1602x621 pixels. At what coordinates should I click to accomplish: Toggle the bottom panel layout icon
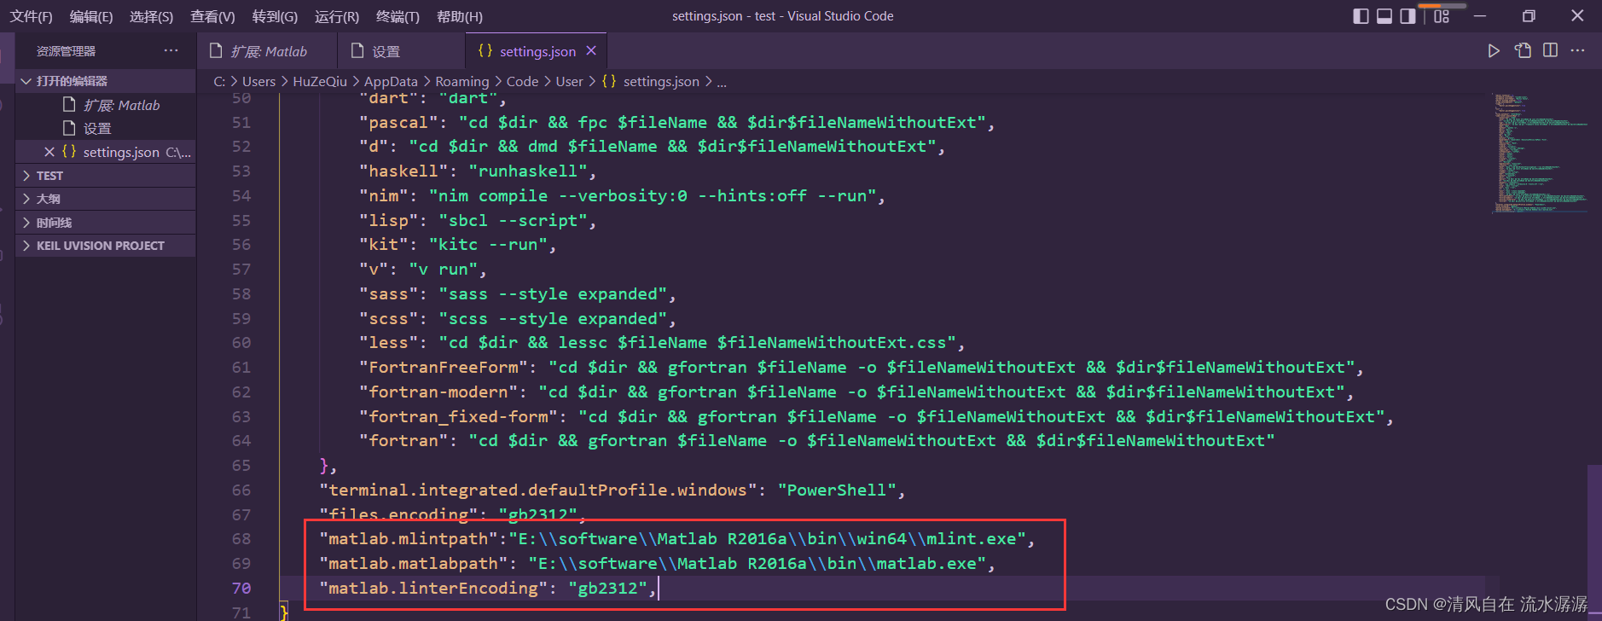point(1384,16)
